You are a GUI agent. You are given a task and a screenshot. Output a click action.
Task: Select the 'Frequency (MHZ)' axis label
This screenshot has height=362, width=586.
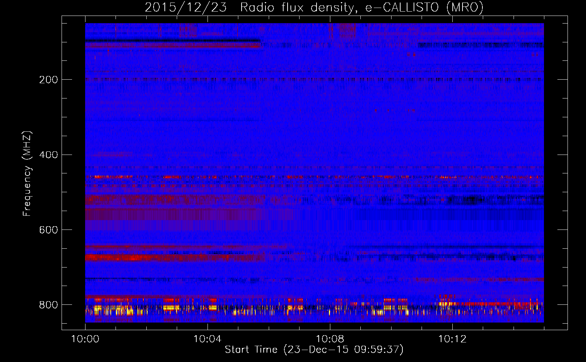(x=27, y=174)
